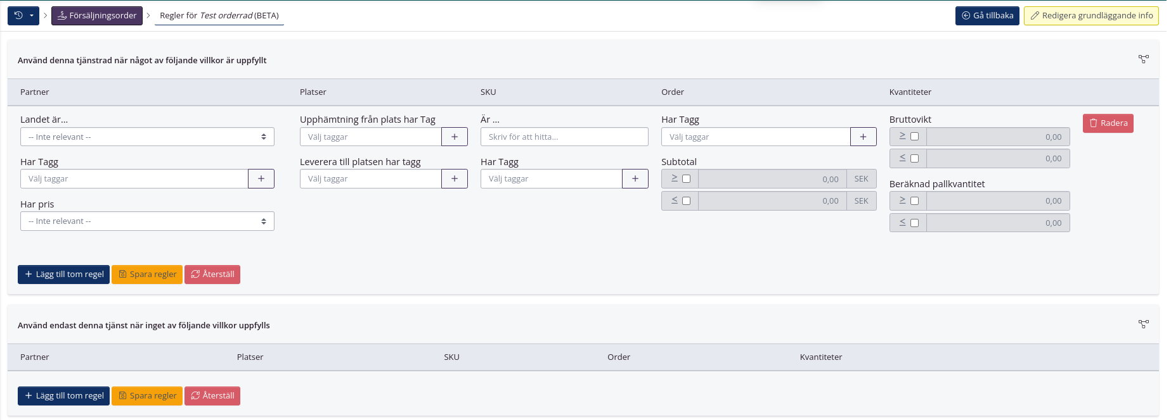1171x420 pixels.
Task: Click Spara regler in the first panel
Action: (x=147, y=275)
